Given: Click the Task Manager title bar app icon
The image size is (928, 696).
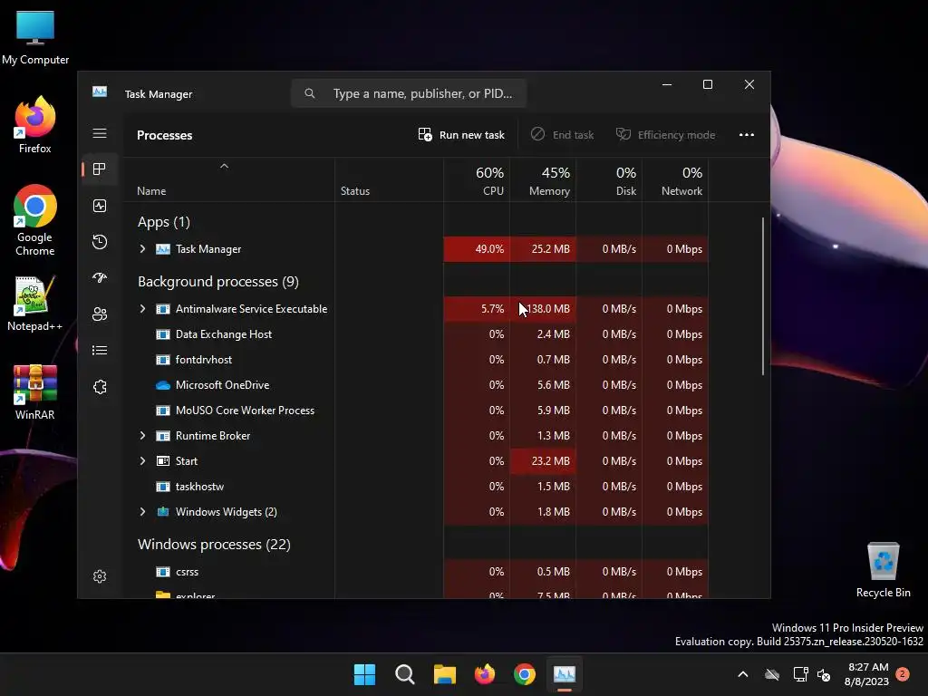Looking at the screenshot, I should pos(100,92).
